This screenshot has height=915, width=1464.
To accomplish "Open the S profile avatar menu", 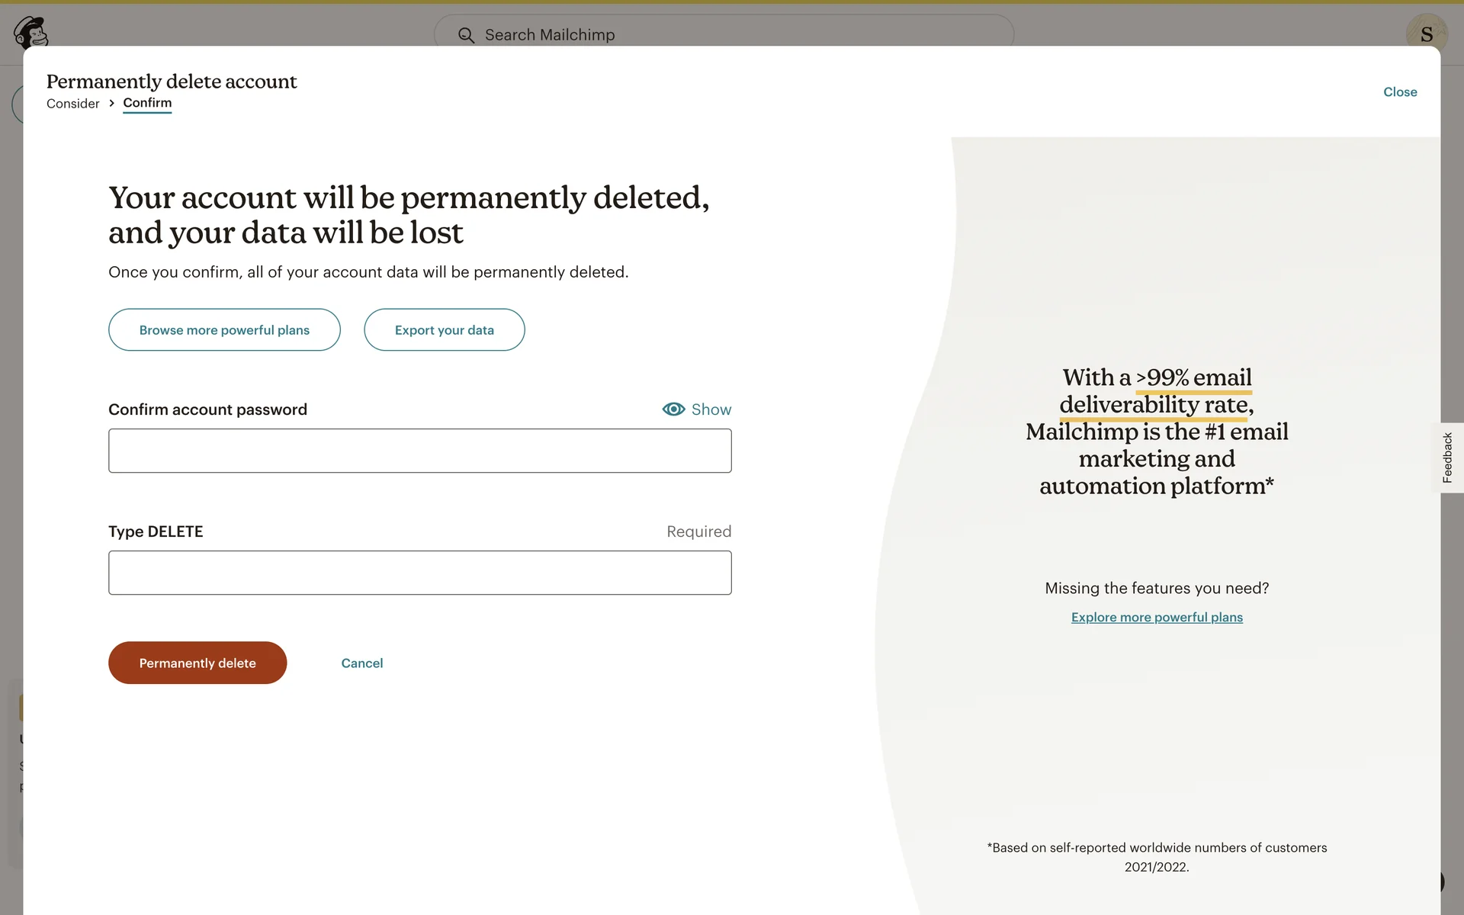I will coord(1426,34).
